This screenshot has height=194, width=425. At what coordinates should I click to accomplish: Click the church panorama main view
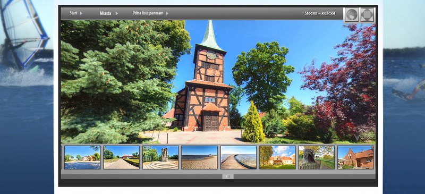click(x=218, y=81)
